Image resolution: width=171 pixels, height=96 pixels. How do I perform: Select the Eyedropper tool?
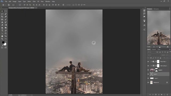pyautogui.click(x=6, y=17)
